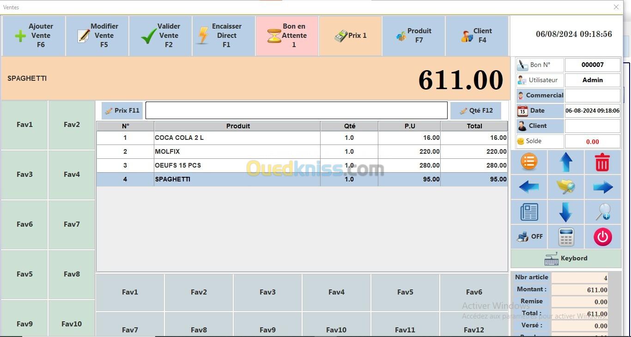Click the Total column header
631x337 pixels.
[x=474, y=126]
